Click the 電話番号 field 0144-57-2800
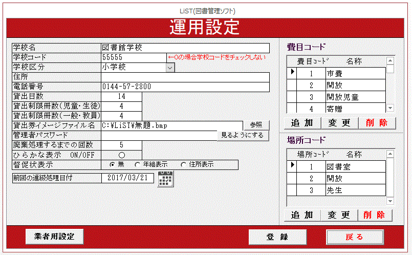The width and height of the screenshot is (412, 255). tap(185, 87)
